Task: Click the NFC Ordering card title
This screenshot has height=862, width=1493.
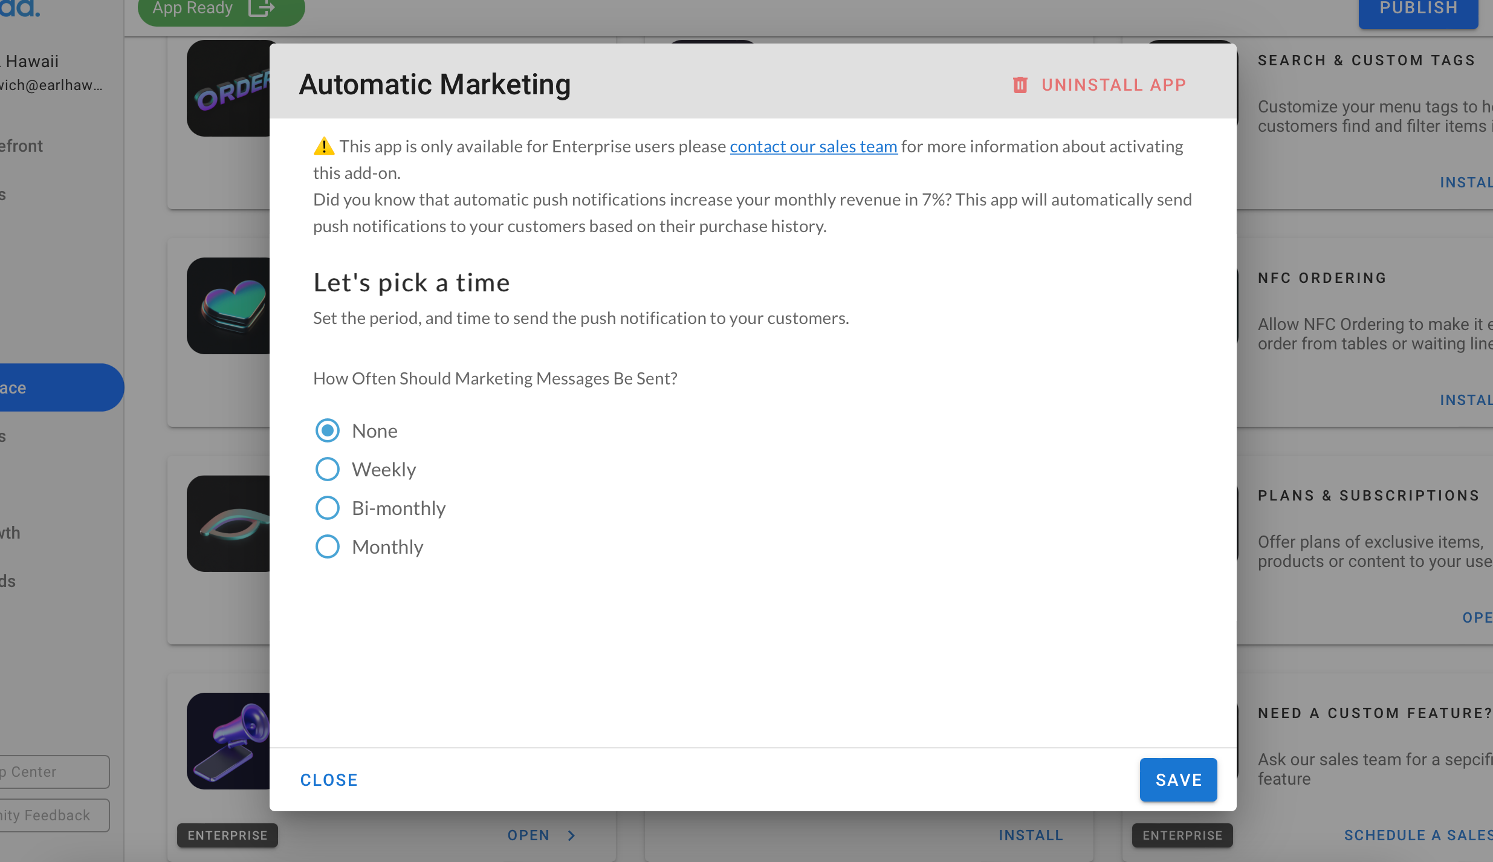Action: coord(1322,278)
